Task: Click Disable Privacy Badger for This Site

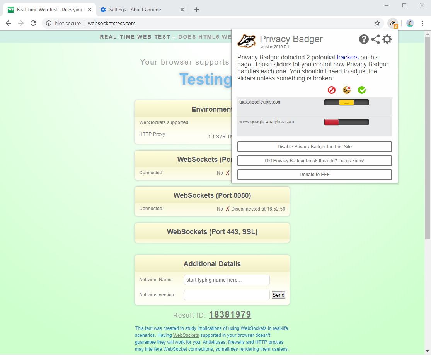Action: tap(314, 147)
